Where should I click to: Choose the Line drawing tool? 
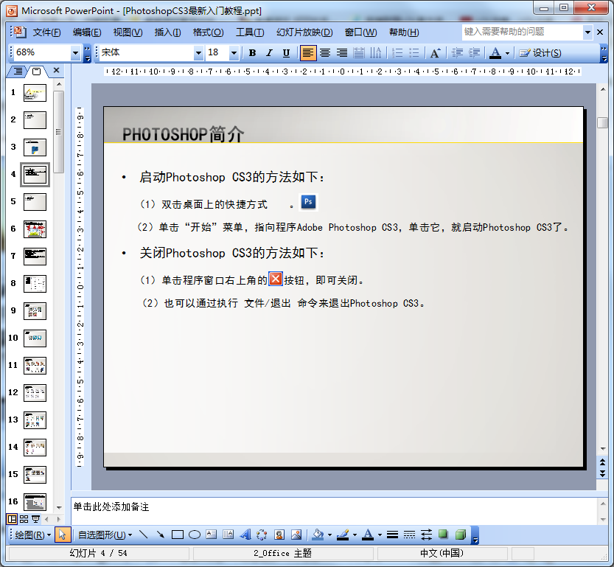[x=144, y=535]
